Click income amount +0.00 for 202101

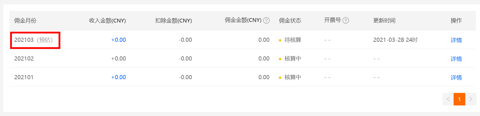(119, 77)
